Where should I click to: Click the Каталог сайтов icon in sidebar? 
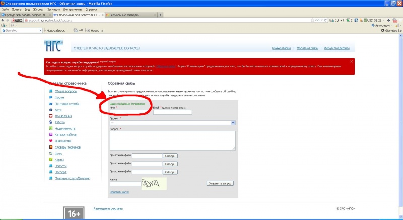point(51,134)
